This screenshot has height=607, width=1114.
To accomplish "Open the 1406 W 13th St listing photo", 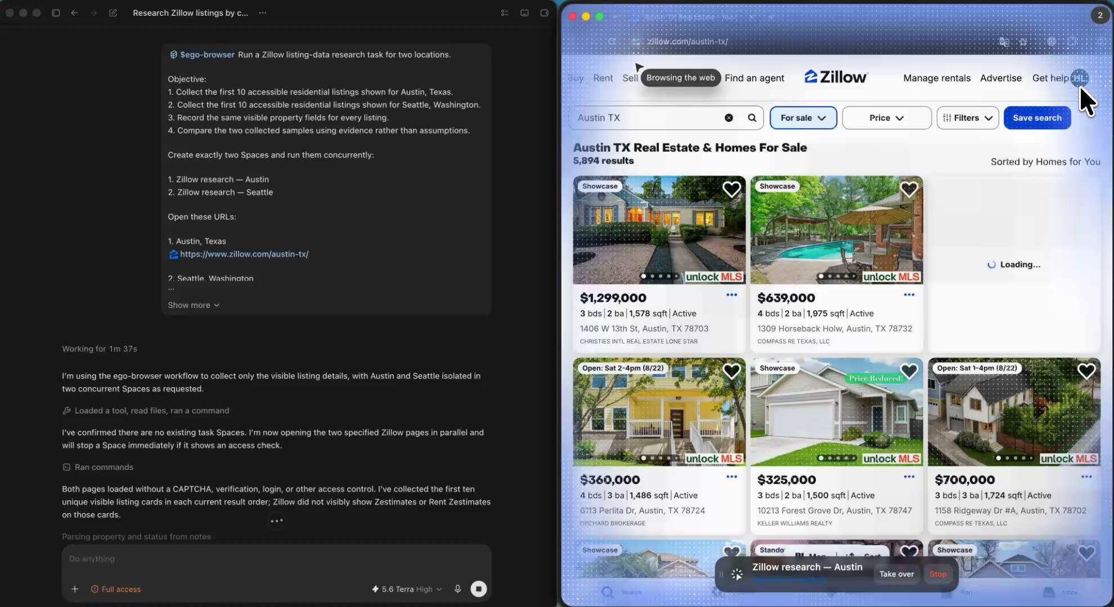I will pos(659,230).
